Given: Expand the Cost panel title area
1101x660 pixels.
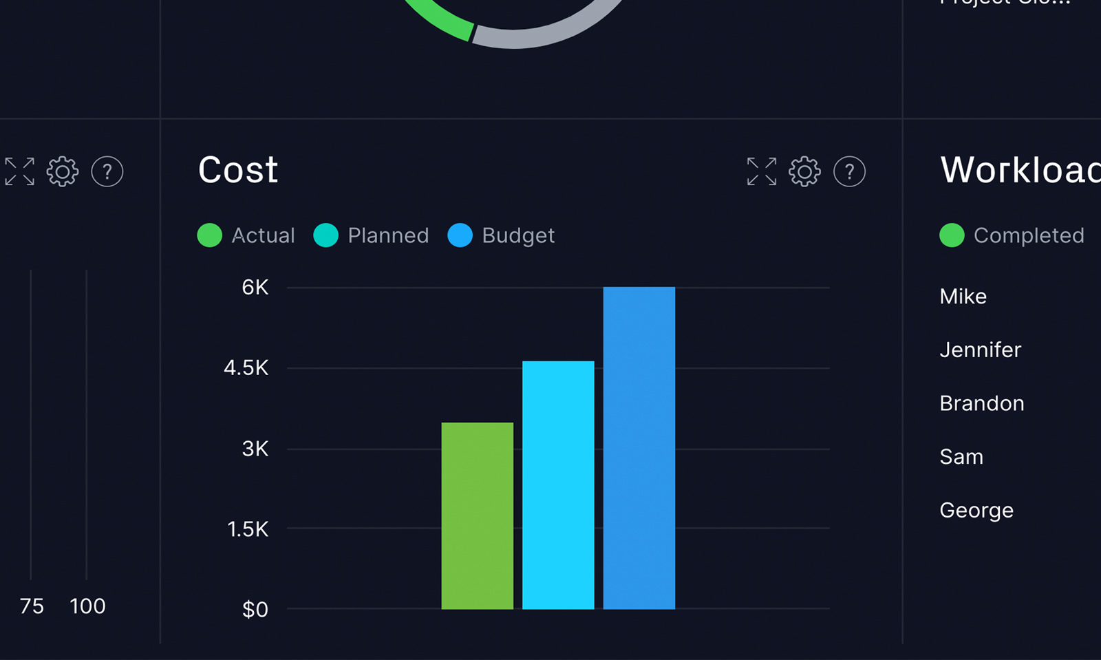Looking at the screenshot, I should click(237, 170).
